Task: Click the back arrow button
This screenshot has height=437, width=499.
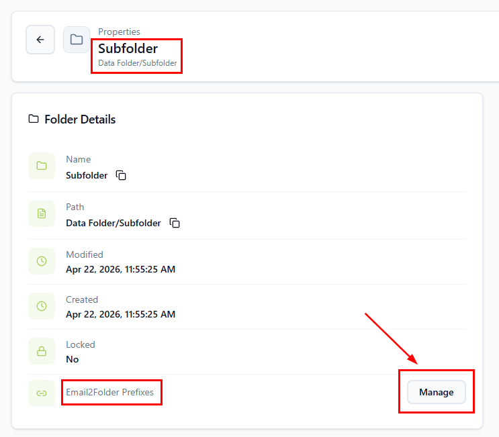Action: 40,40
